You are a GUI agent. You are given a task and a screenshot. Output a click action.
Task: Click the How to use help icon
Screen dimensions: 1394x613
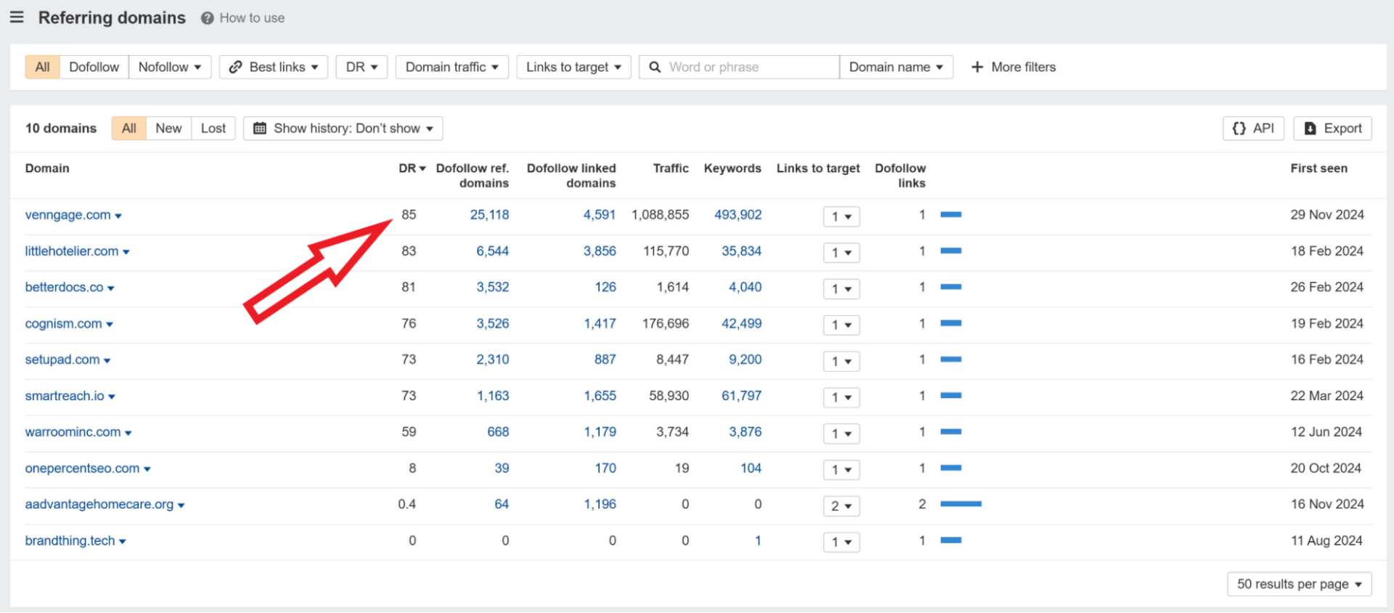pyautogui.click(x=207, y=18)
